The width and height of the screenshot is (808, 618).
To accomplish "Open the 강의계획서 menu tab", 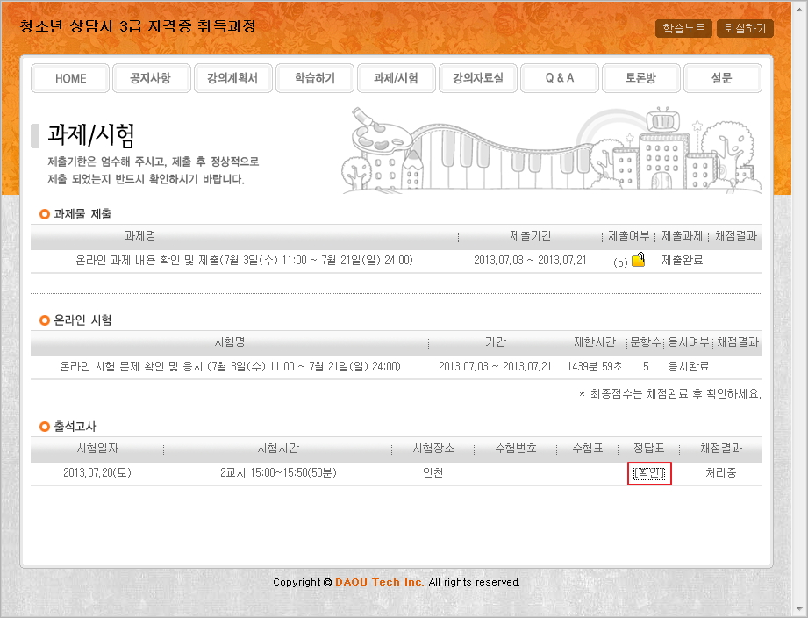I will pyautogui.click(x=232, y=78).
